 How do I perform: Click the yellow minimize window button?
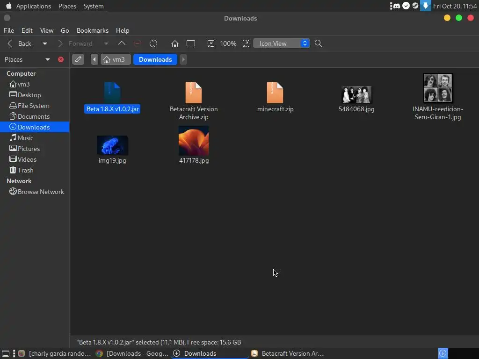point(447,18)
